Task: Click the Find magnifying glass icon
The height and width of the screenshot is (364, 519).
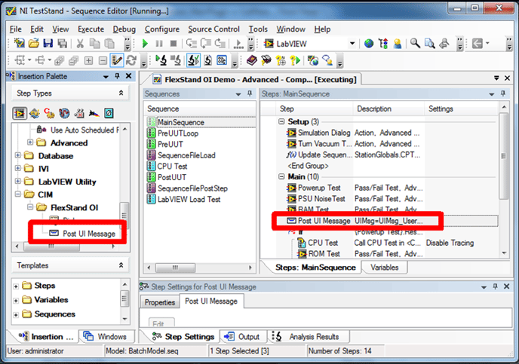Action: 415,43
